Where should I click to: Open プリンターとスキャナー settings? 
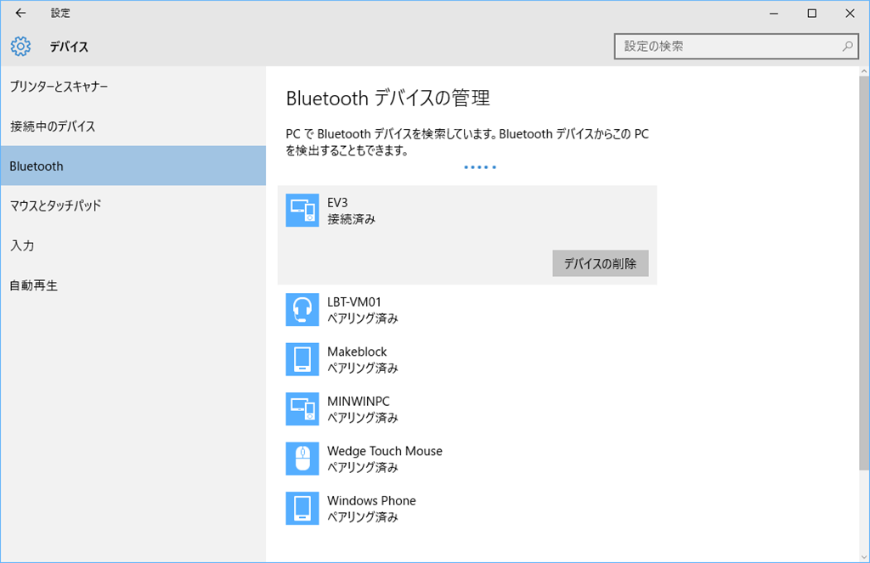tap(59, 87)
